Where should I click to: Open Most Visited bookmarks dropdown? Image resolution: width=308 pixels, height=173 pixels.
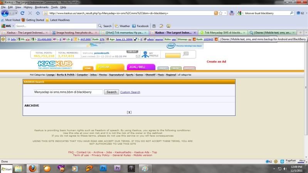(11, 20)
